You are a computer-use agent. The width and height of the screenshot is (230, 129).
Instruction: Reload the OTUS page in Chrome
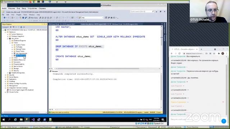[x=179, y=53]
